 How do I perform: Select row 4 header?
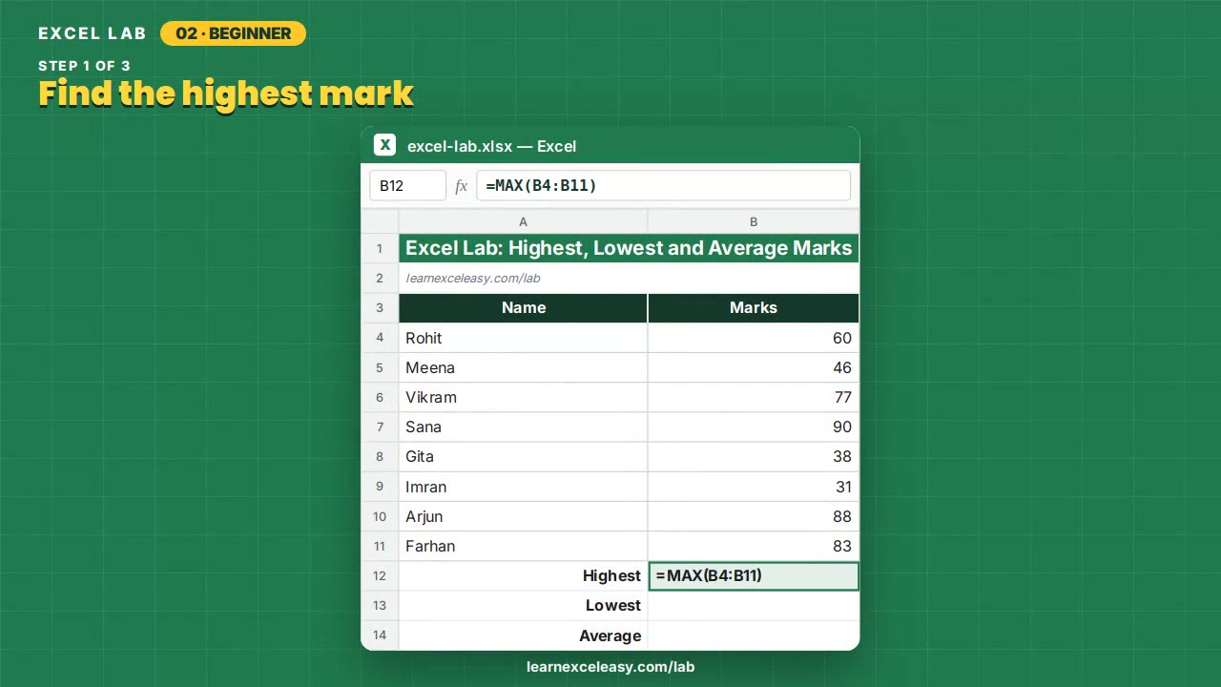(x=380, y=338)
